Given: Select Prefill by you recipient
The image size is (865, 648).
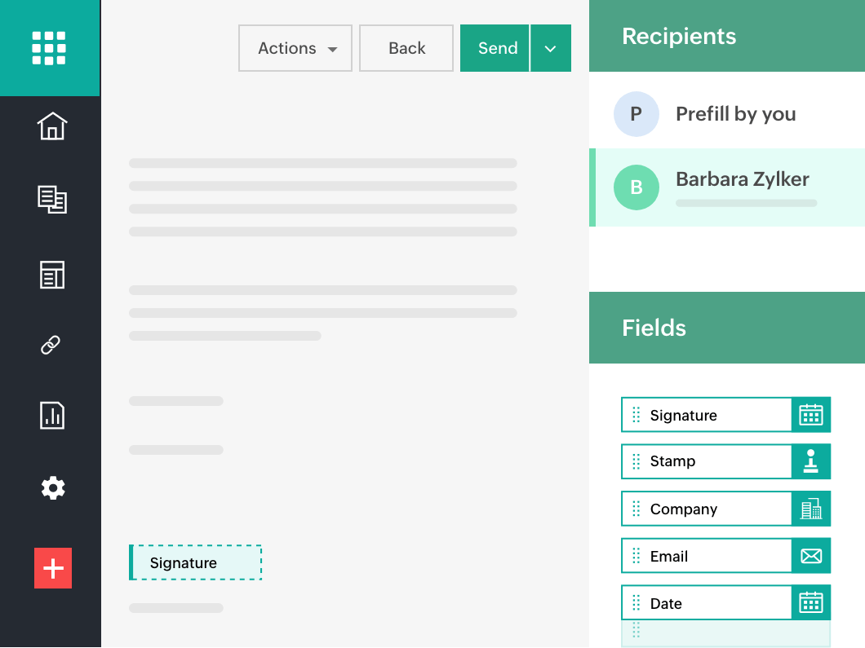Looking at the screenshot, I should point(727,114).
